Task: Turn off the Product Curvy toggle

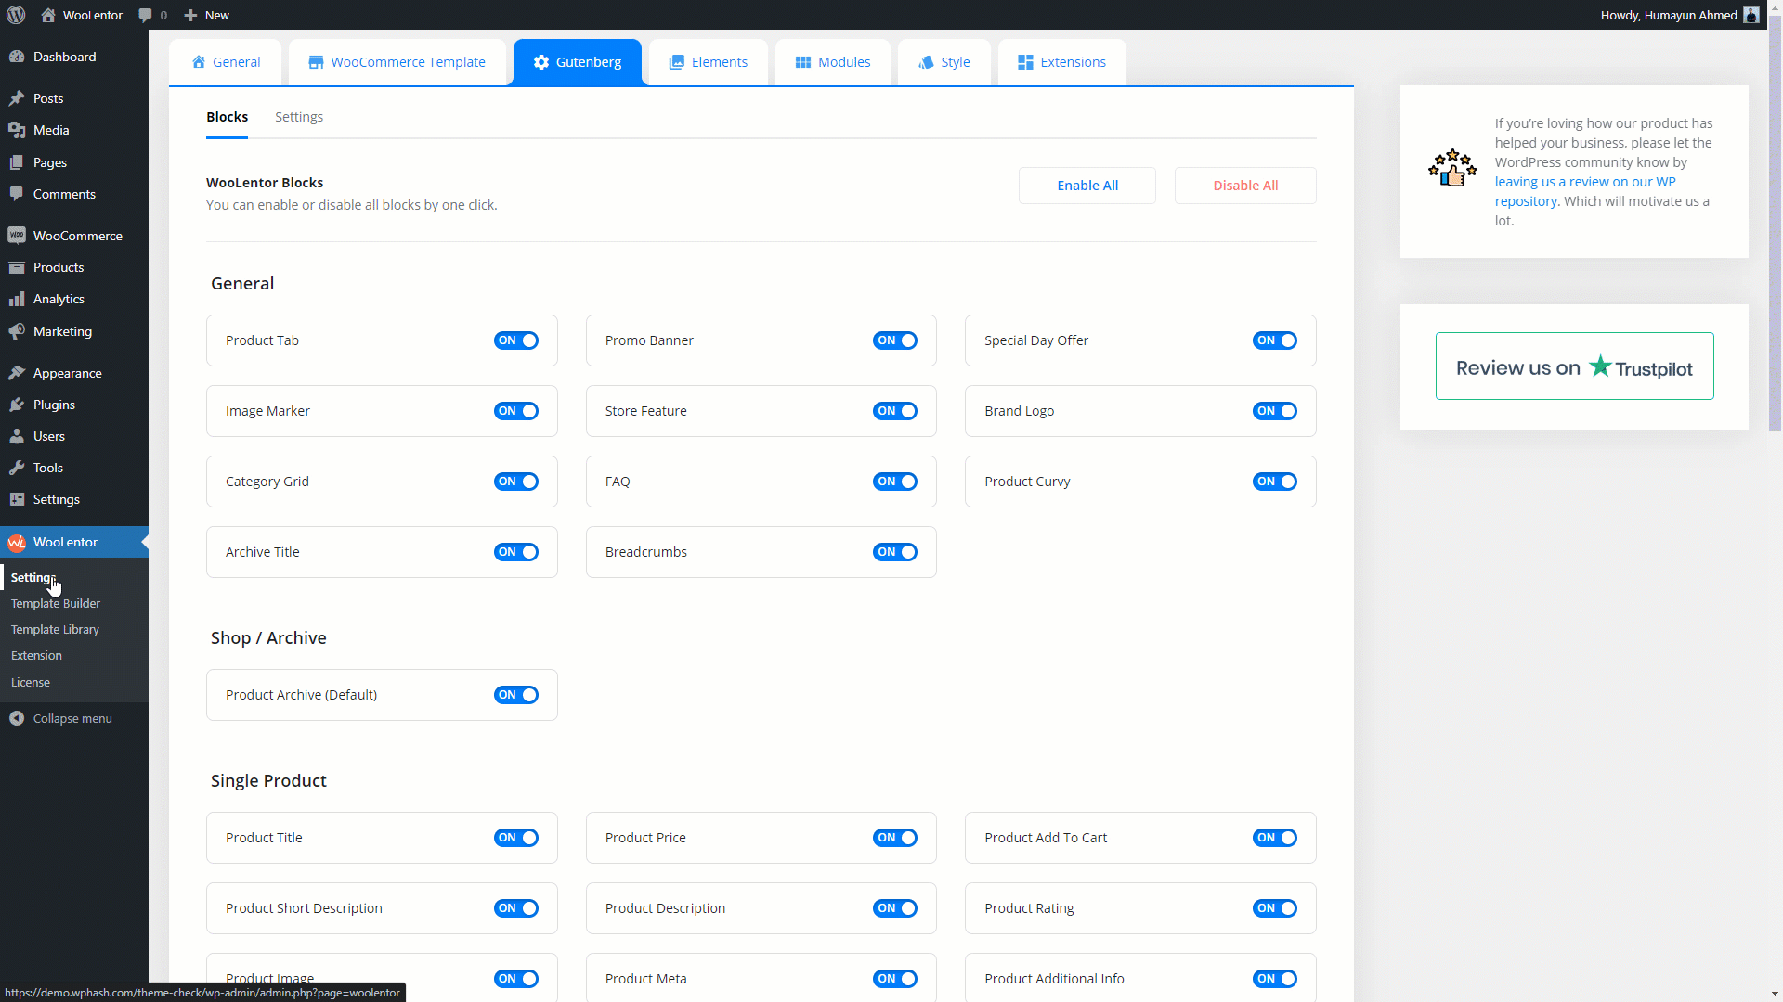Action: click(x=1274, y=482)
